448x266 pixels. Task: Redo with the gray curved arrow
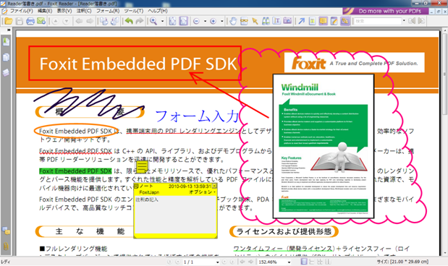point(140,21)
